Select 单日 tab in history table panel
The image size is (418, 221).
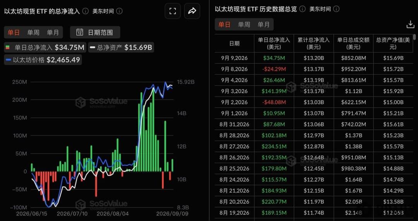pos(224,25)
